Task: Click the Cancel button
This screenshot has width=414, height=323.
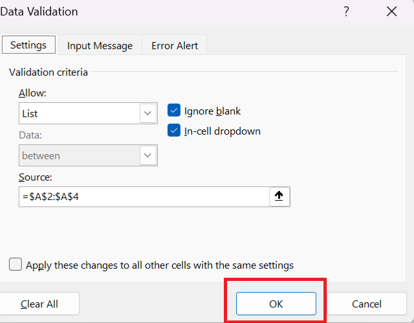Action: click(x=367, y=304)
